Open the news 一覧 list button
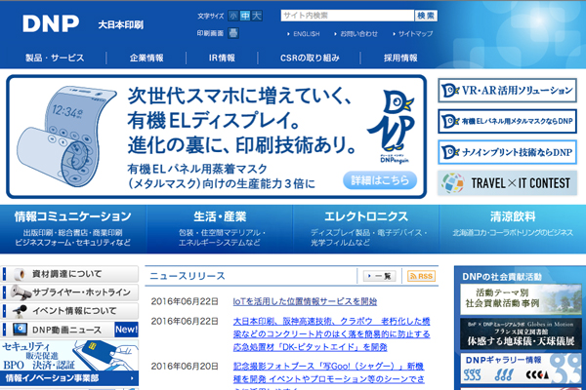 (379, 276)
